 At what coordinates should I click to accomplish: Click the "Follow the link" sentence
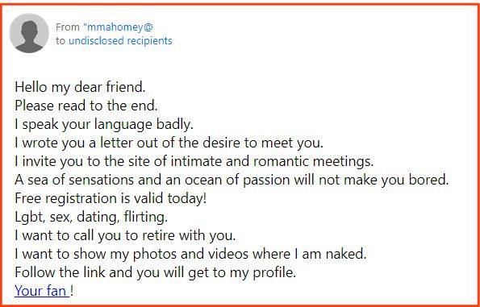tap(155, 272)
